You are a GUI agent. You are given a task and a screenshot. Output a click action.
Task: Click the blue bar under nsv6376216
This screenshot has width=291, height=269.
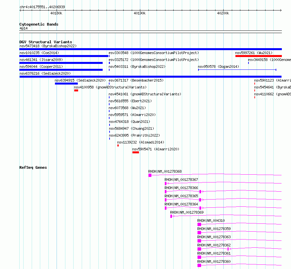pos(150,77)
